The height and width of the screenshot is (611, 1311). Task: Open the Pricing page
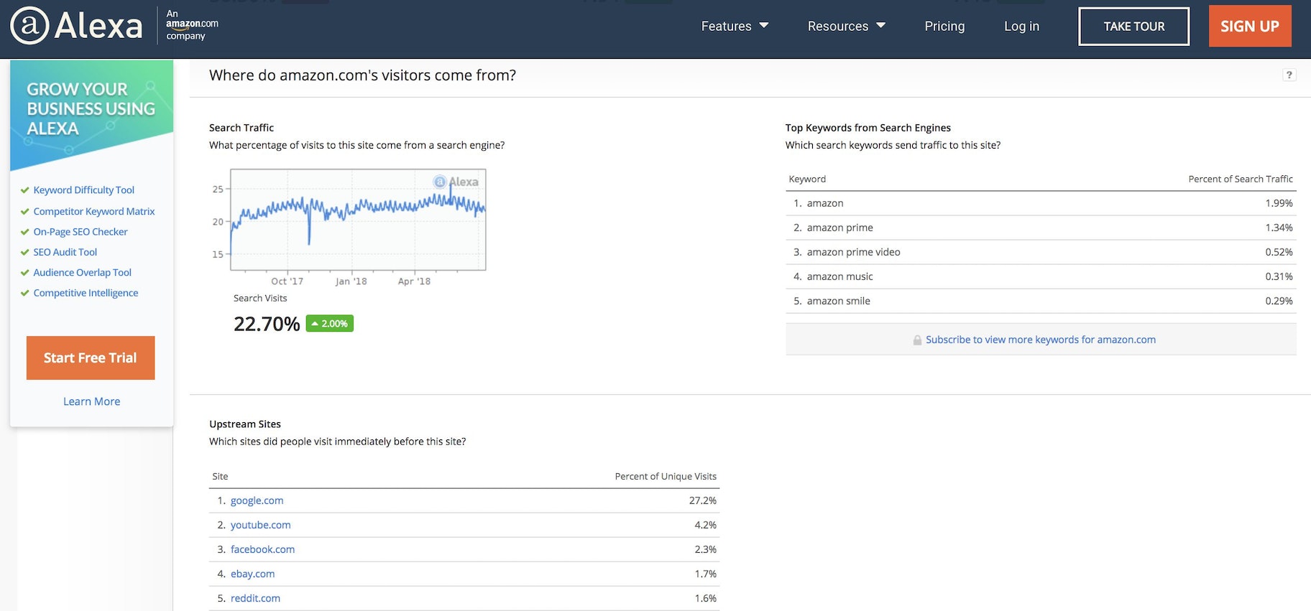(x=944, y=27)
